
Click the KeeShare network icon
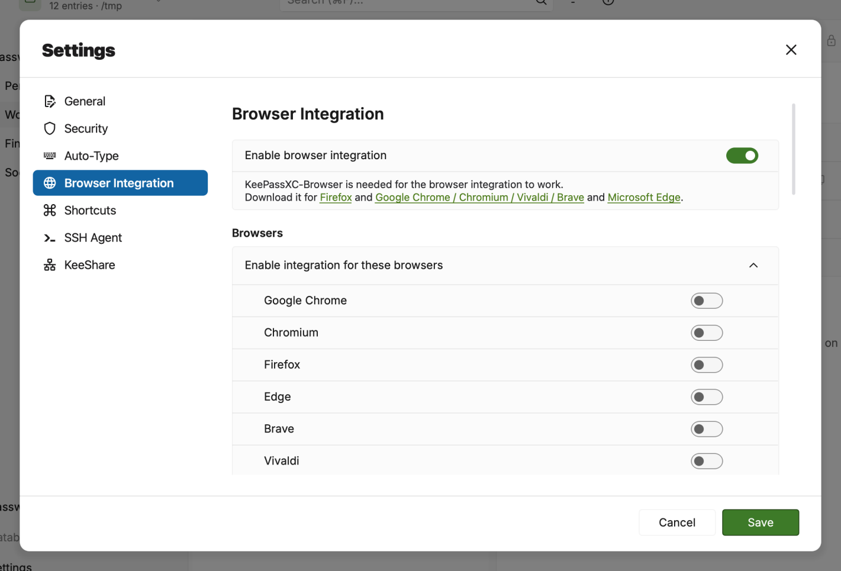(50, 264)
